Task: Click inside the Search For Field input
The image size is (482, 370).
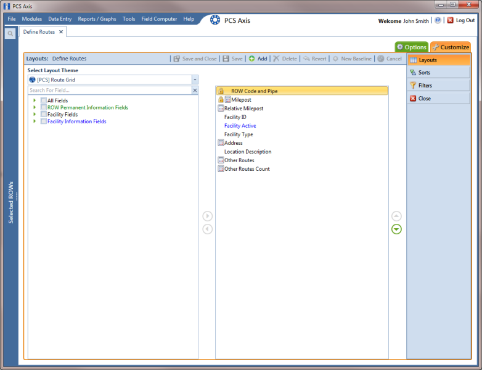Action: point(110,90)
